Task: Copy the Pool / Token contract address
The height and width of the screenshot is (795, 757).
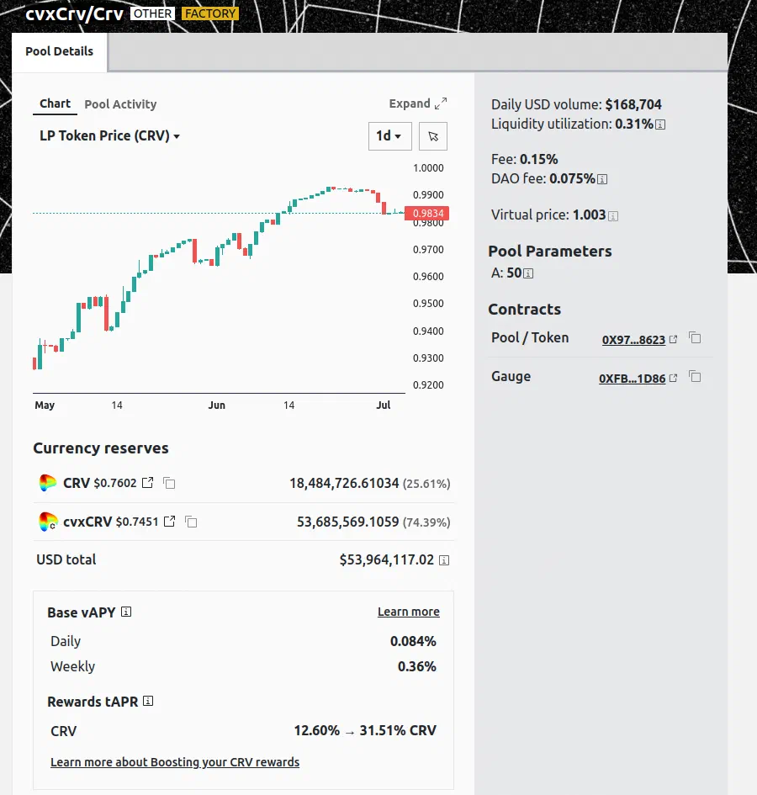Action: coord(695,337)
